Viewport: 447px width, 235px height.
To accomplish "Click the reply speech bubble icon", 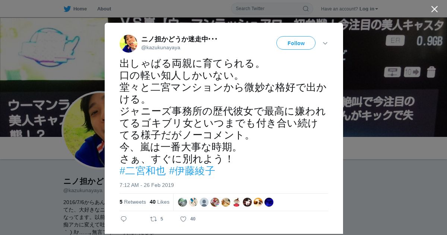I will (124, 219).
